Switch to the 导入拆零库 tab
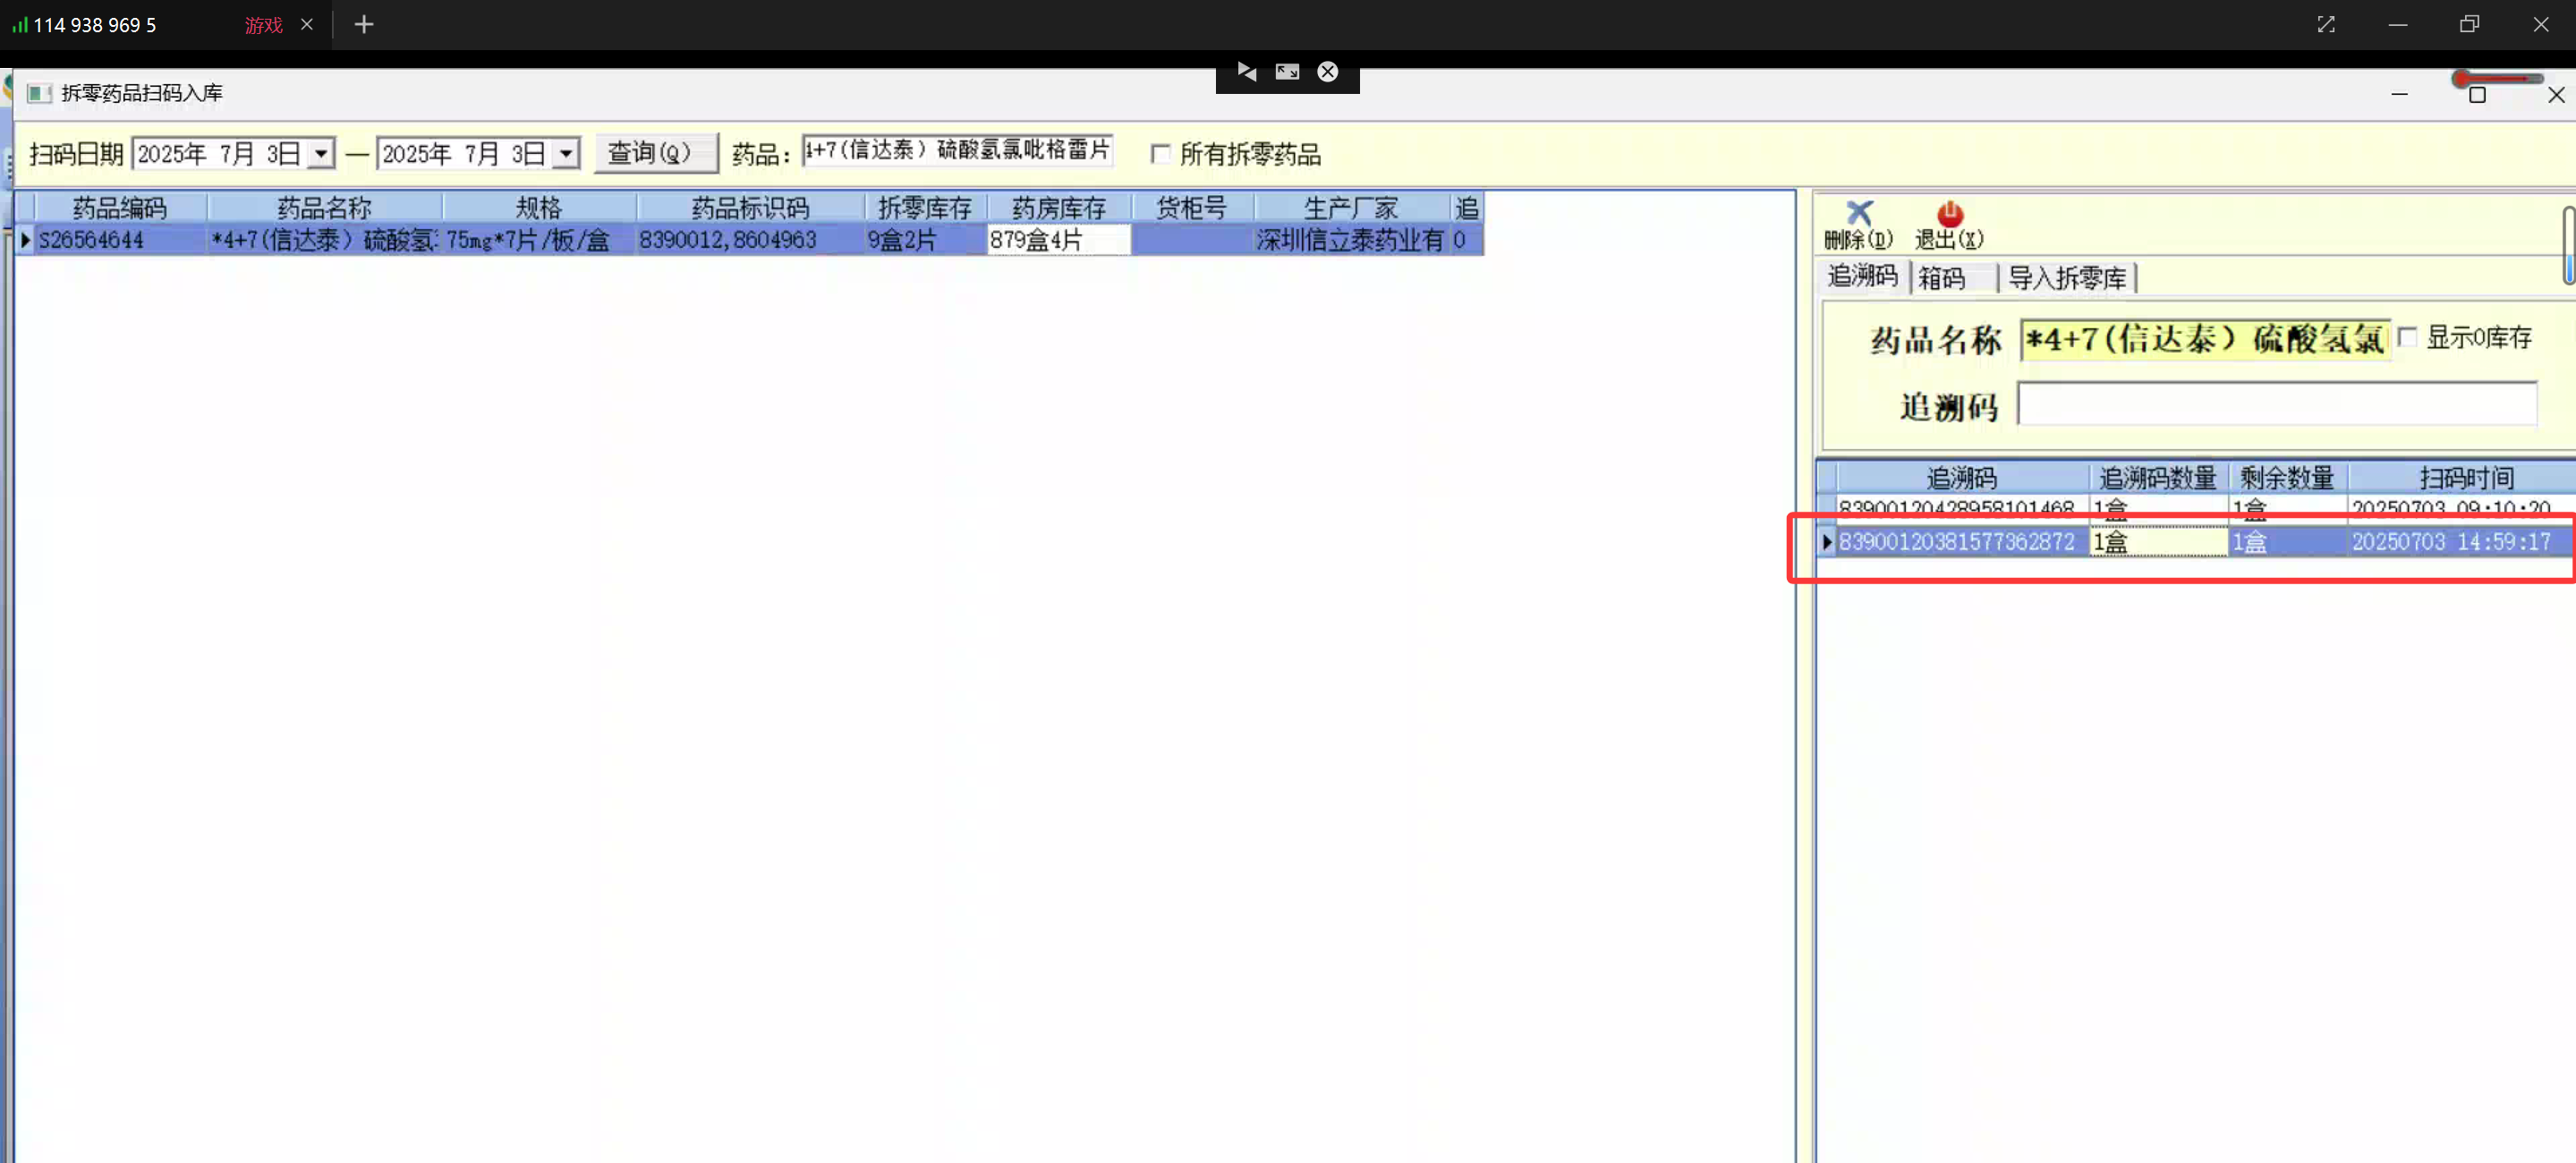The height and width of the screenshot is (1163, 2576). (x=2066, y=278)
